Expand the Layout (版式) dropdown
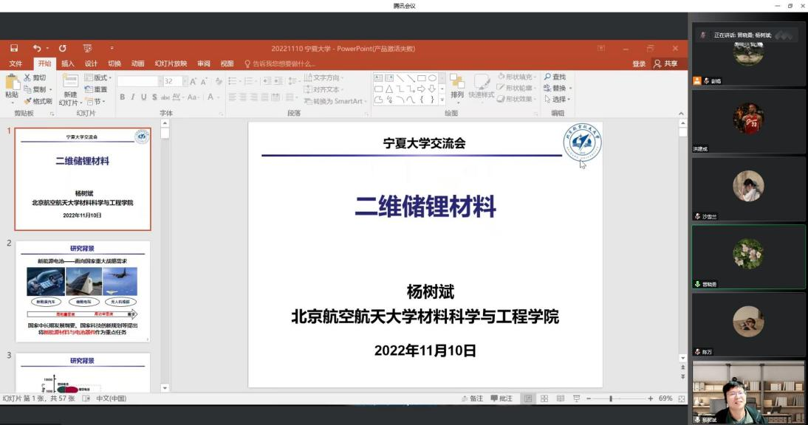 [x=97, y=77]
